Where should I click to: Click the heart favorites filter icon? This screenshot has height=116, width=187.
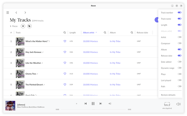[23, 26]
